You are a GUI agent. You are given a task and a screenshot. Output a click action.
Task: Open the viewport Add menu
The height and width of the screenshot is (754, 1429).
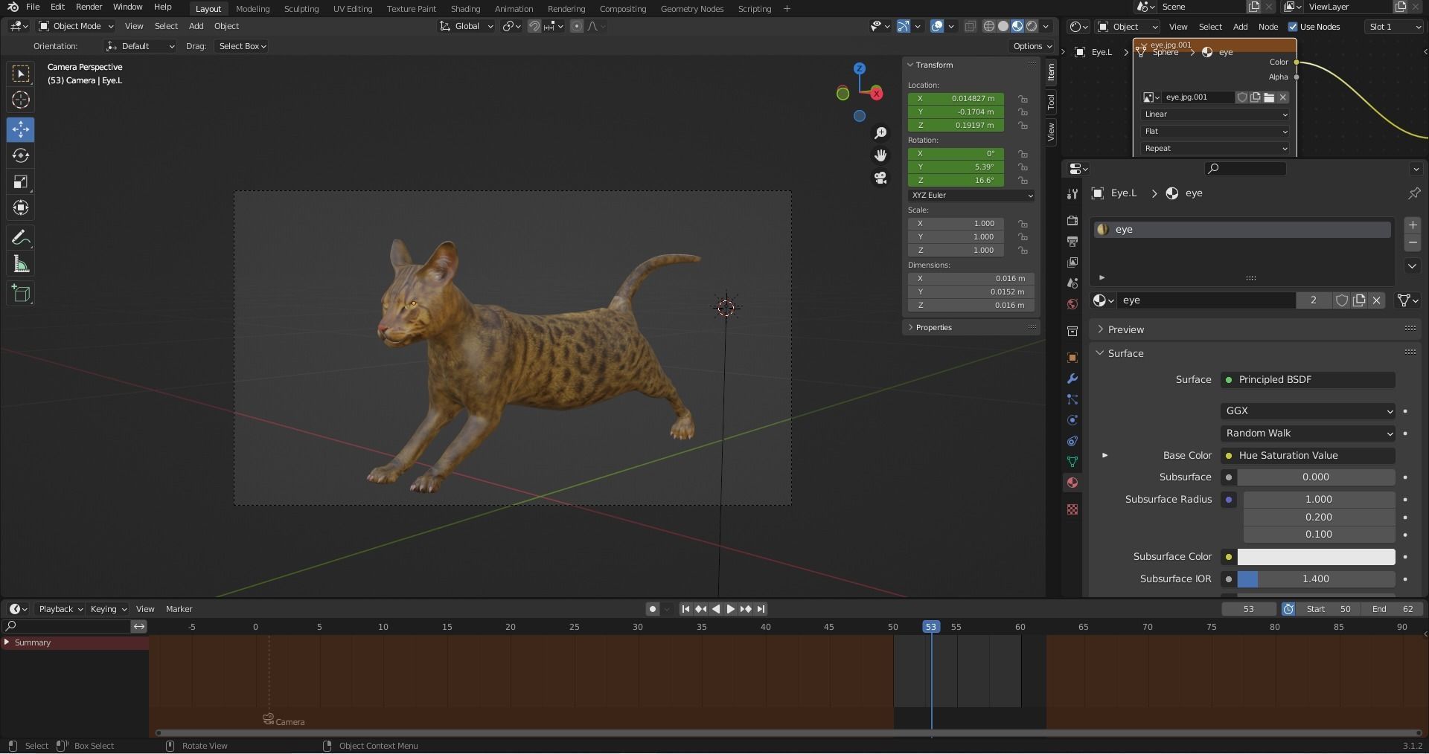pyautogui.click(x=196, y=26)
